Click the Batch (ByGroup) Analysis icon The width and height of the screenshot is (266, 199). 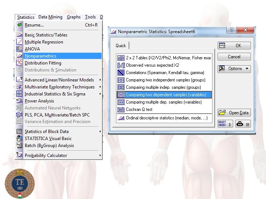[x=19, y=145]
